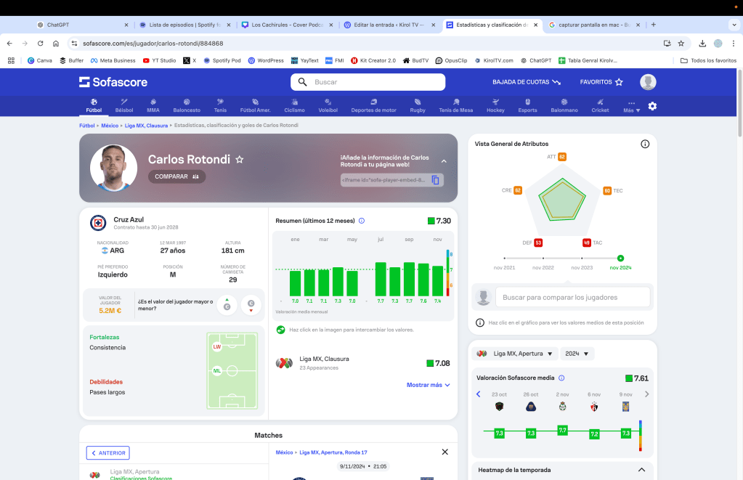Collapse Heatmap de la temporada section

[x=641, y=470]
